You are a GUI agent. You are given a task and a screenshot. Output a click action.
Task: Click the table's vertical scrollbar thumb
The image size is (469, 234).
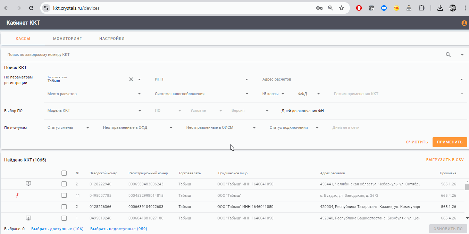tap(467, 187)
